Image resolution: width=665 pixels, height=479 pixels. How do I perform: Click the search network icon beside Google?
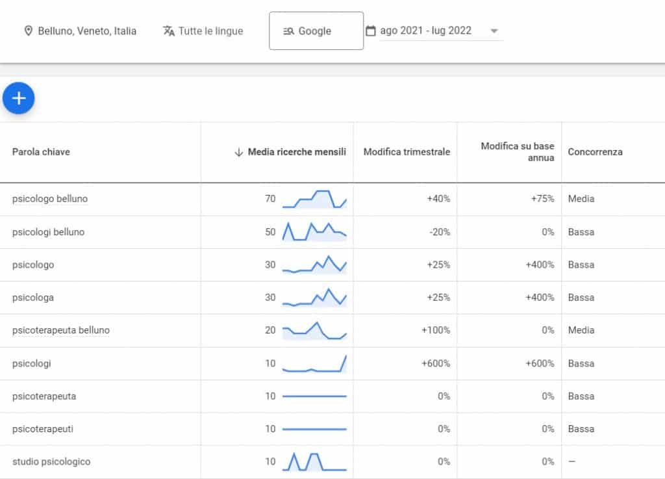pyautogui.click(x=288, y=31)
